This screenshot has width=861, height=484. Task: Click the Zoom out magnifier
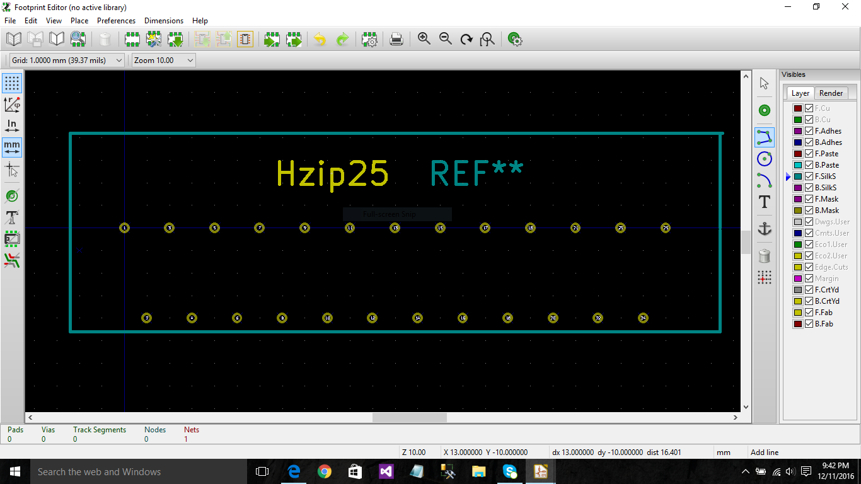(x=446, y=39)
